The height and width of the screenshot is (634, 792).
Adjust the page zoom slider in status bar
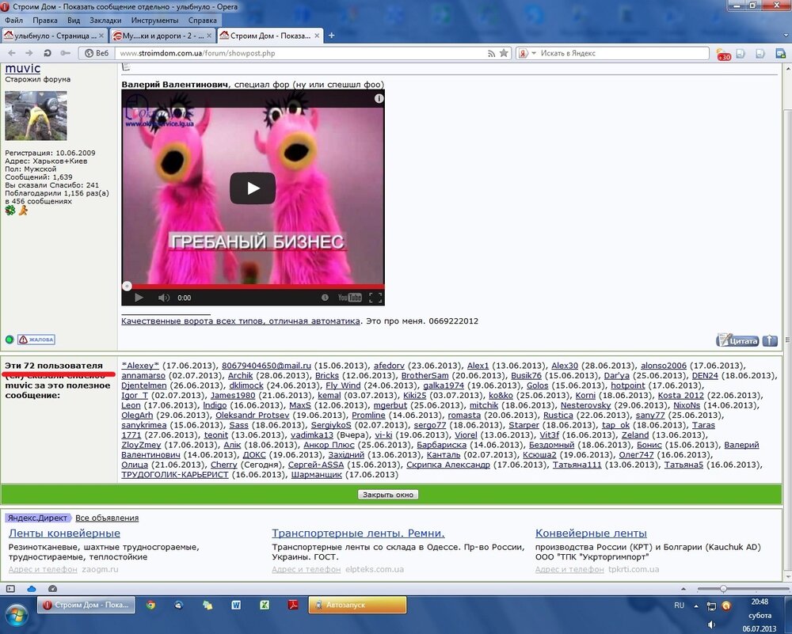coord(723,589)
